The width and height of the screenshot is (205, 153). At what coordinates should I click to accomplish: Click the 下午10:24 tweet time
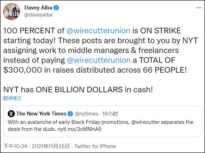[x=15, y=146]
